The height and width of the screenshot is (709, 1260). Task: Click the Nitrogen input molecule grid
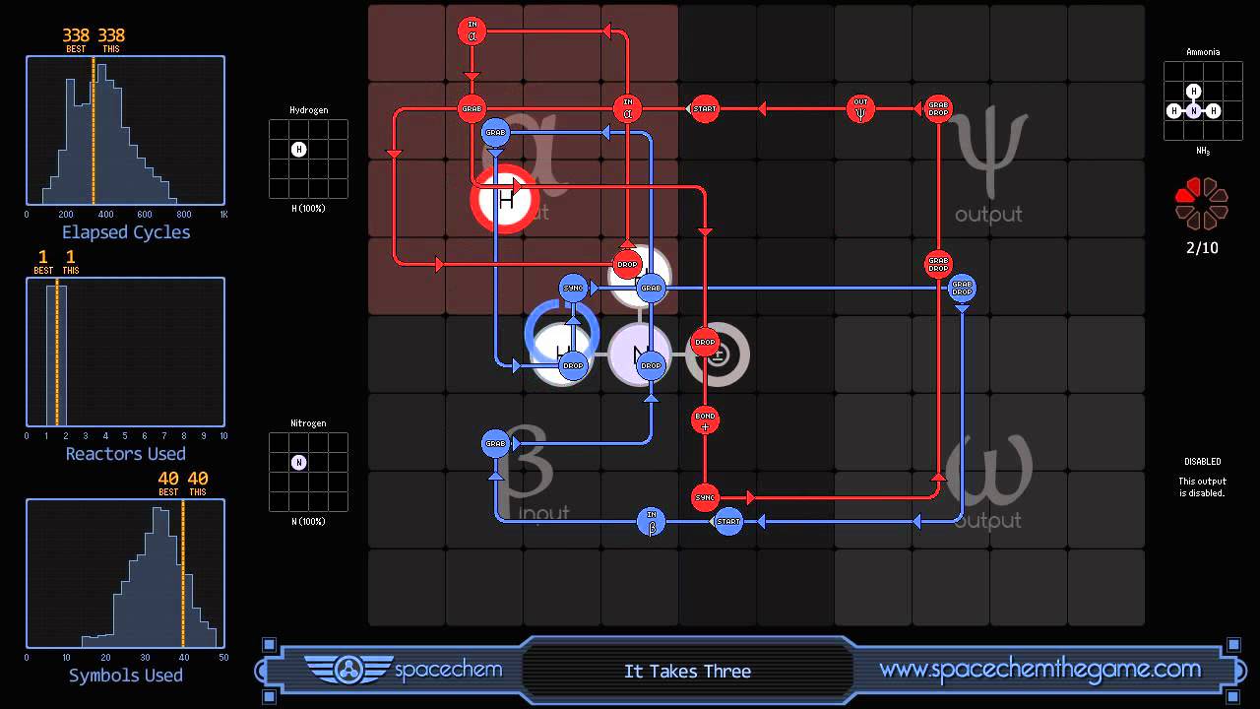click(308, 472)
